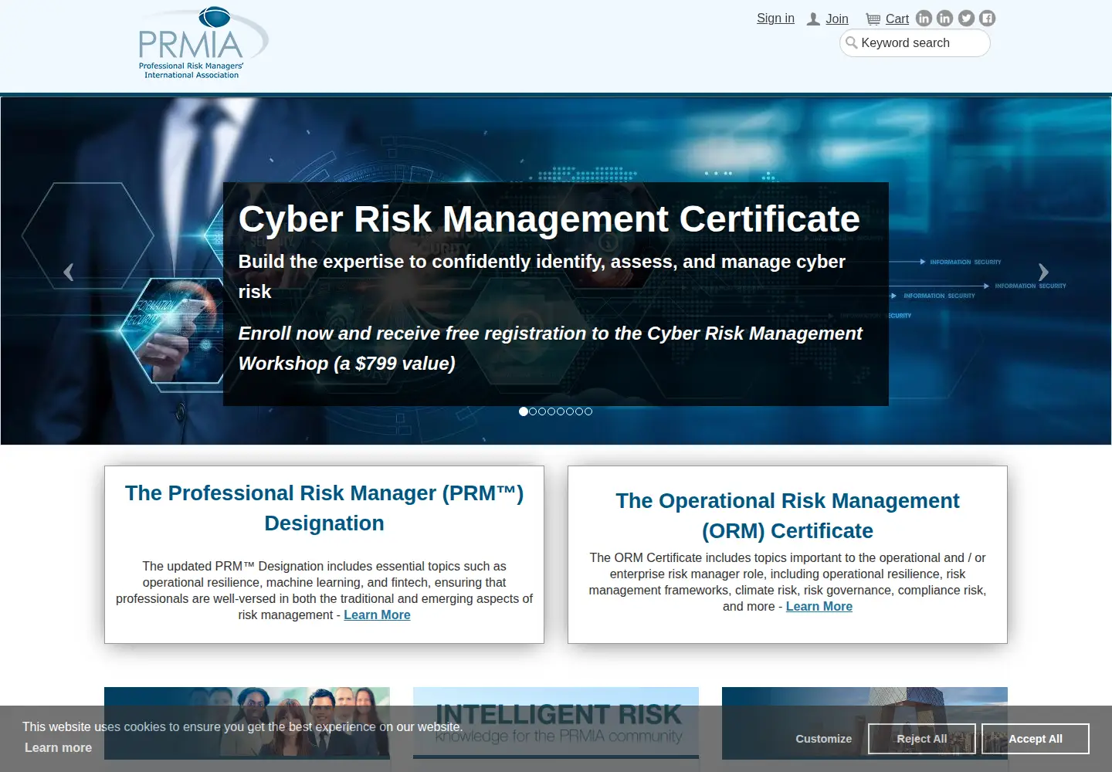Show the previous carousel slide arrow
This screenshot has height=772, width=1112.
point(69,272)
